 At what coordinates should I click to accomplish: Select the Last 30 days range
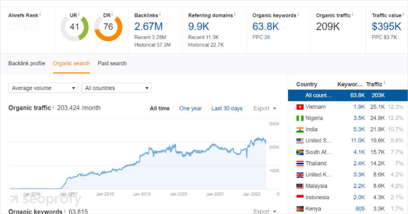tap(227, 108)
